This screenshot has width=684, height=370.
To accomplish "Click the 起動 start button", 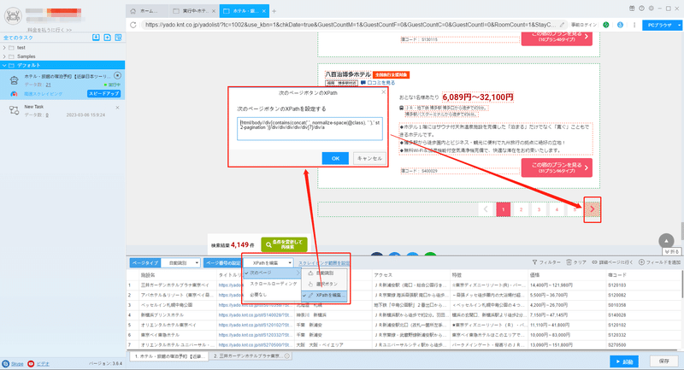I will point(624,361).
